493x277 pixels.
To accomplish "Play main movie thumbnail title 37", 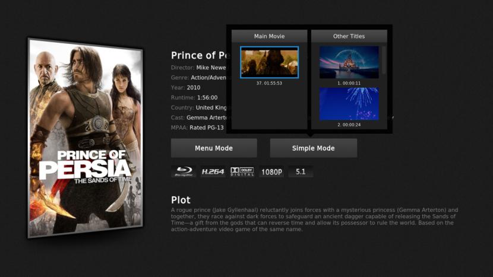I will (269, 62).
